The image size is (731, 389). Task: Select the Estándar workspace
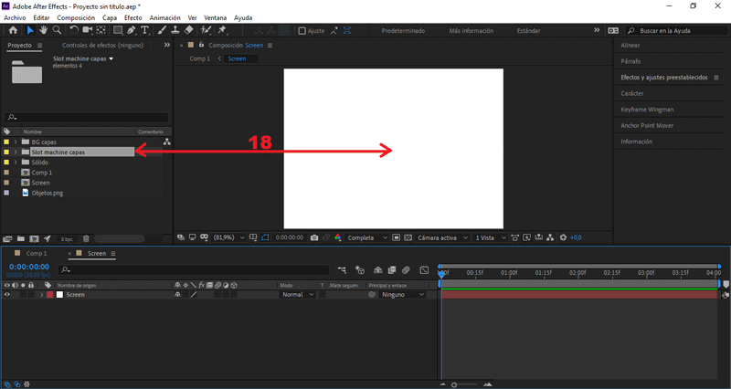coord(529,31)
